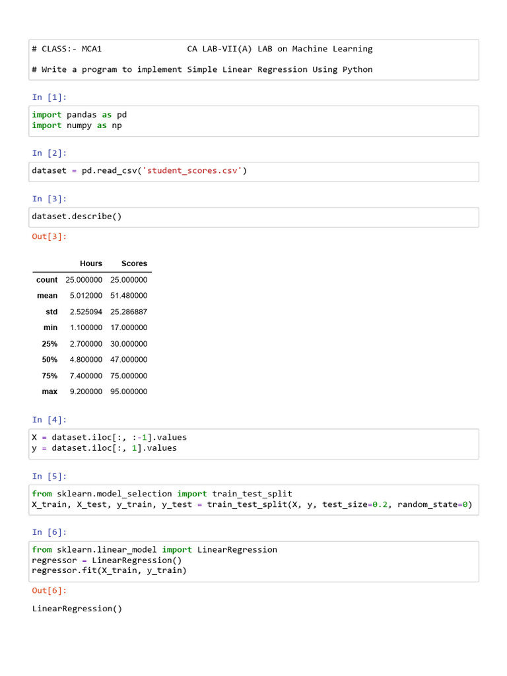The width and height of the screenshot is (507, 676).
Task: Click the Scores std value 25.286887
Action: click(x=129, y=312)
